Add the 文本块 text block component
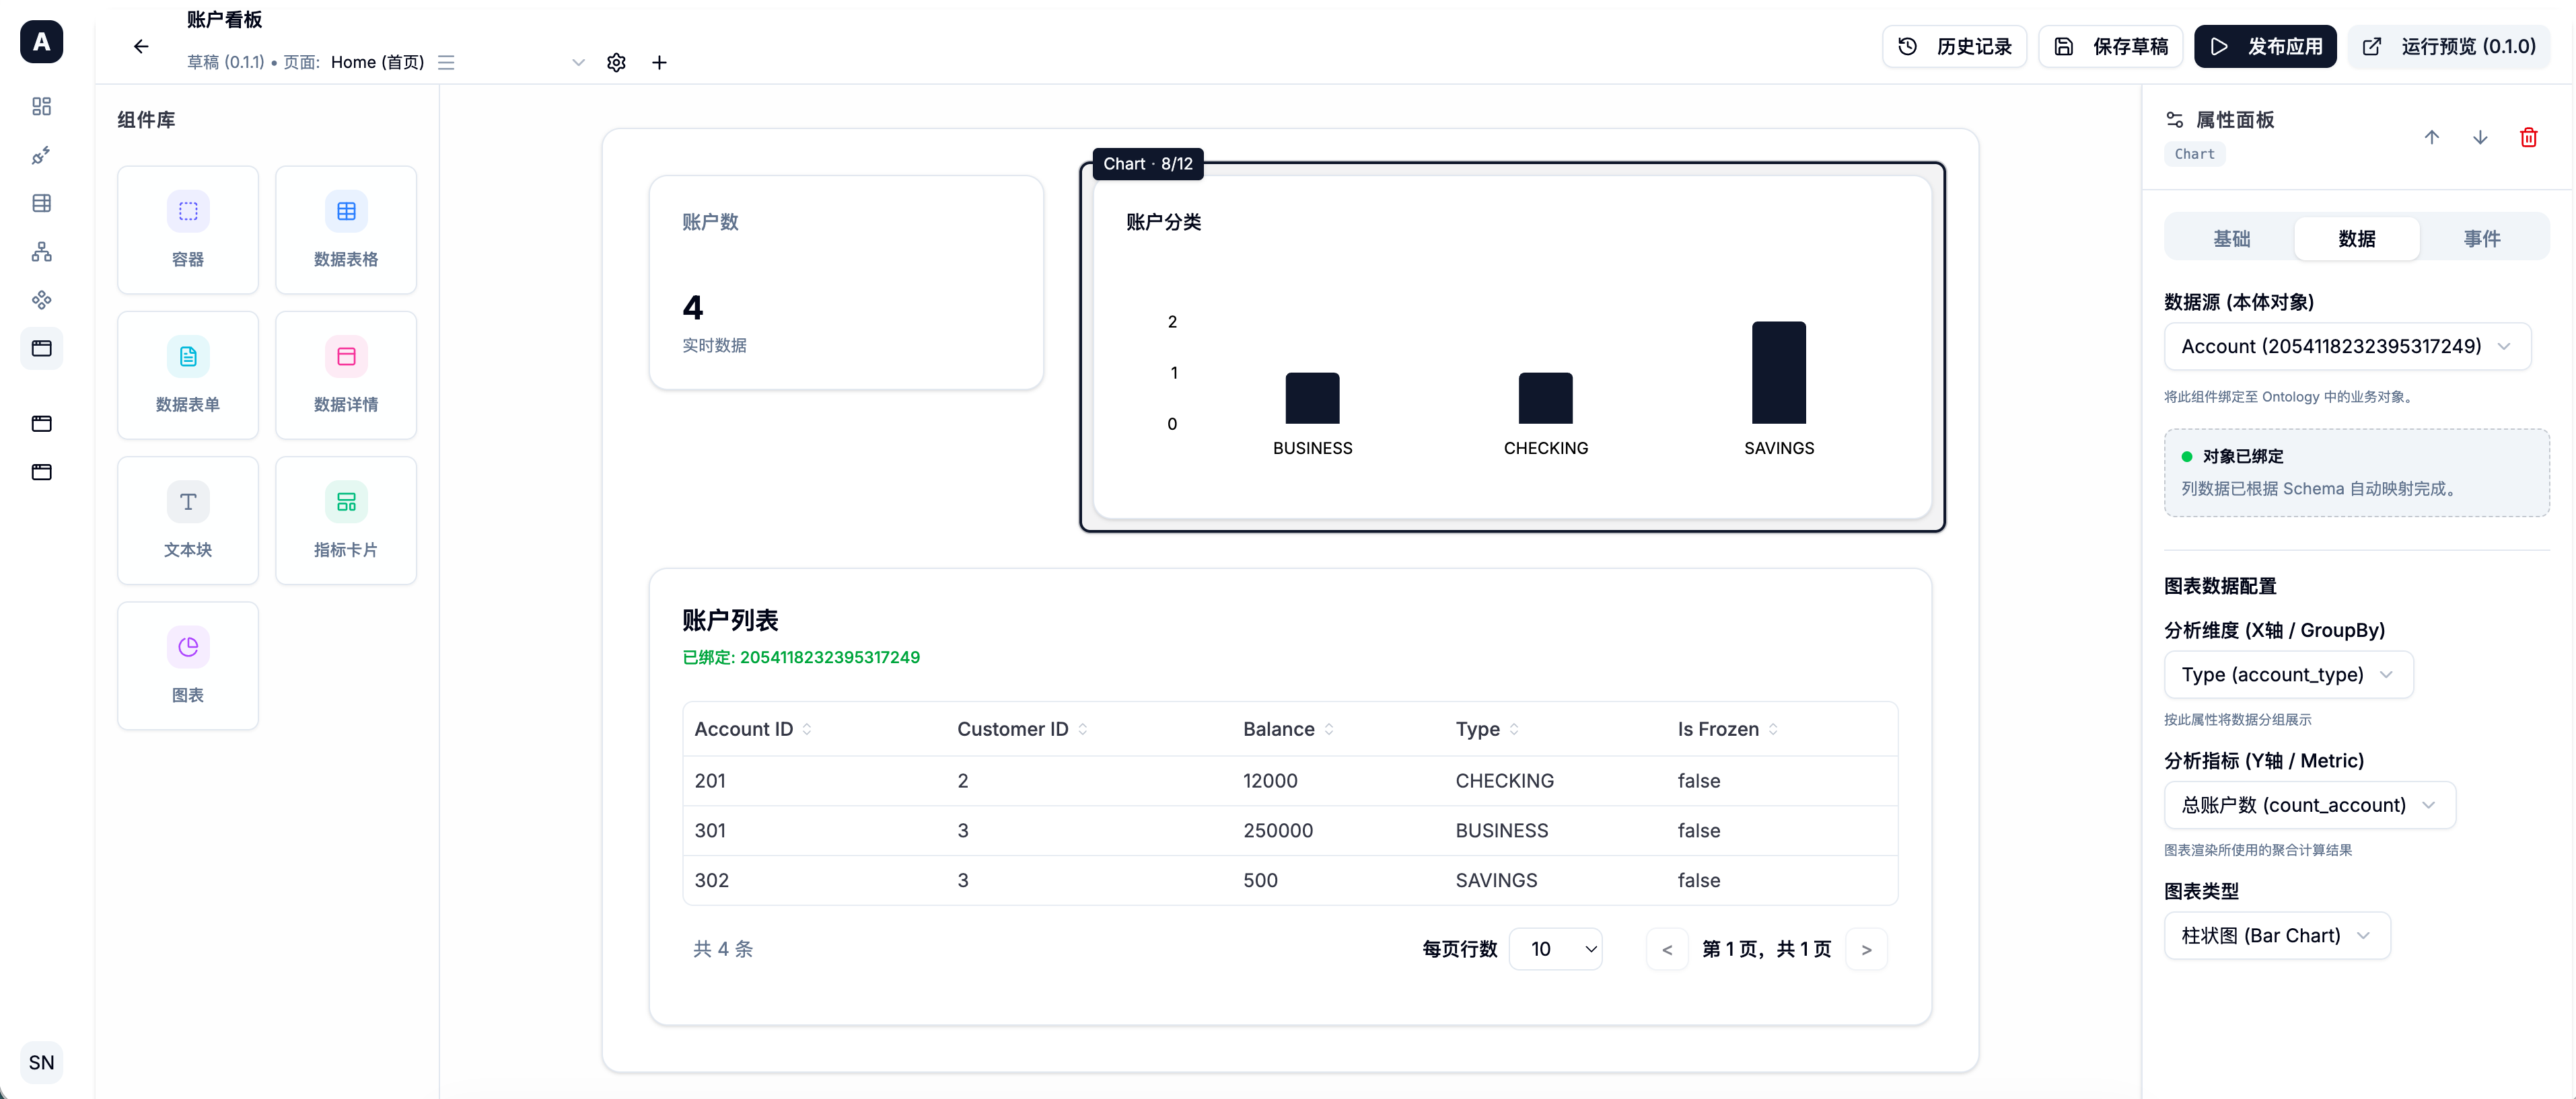 click(188, 521)
